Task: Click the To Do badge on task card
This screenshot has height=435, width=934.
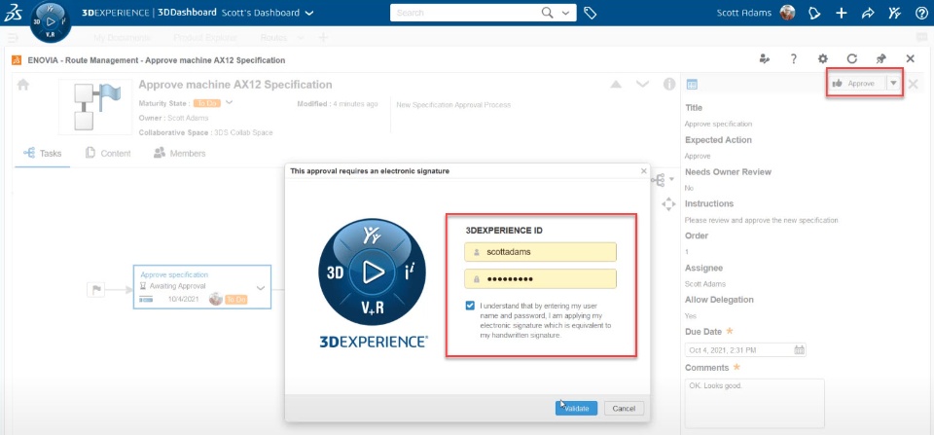Action: pos(235,300)
